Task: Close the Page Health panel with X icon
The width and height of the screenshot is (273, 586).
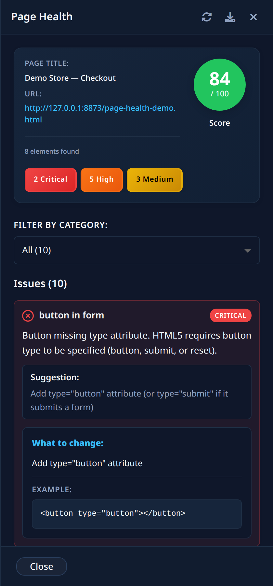Action: [x=253, y=17]
